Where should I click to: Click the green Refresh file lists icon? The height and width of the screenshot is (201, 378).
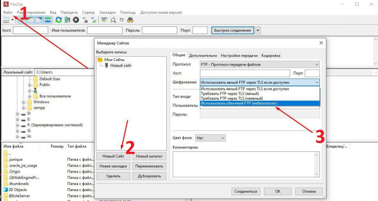click(59, 20)
